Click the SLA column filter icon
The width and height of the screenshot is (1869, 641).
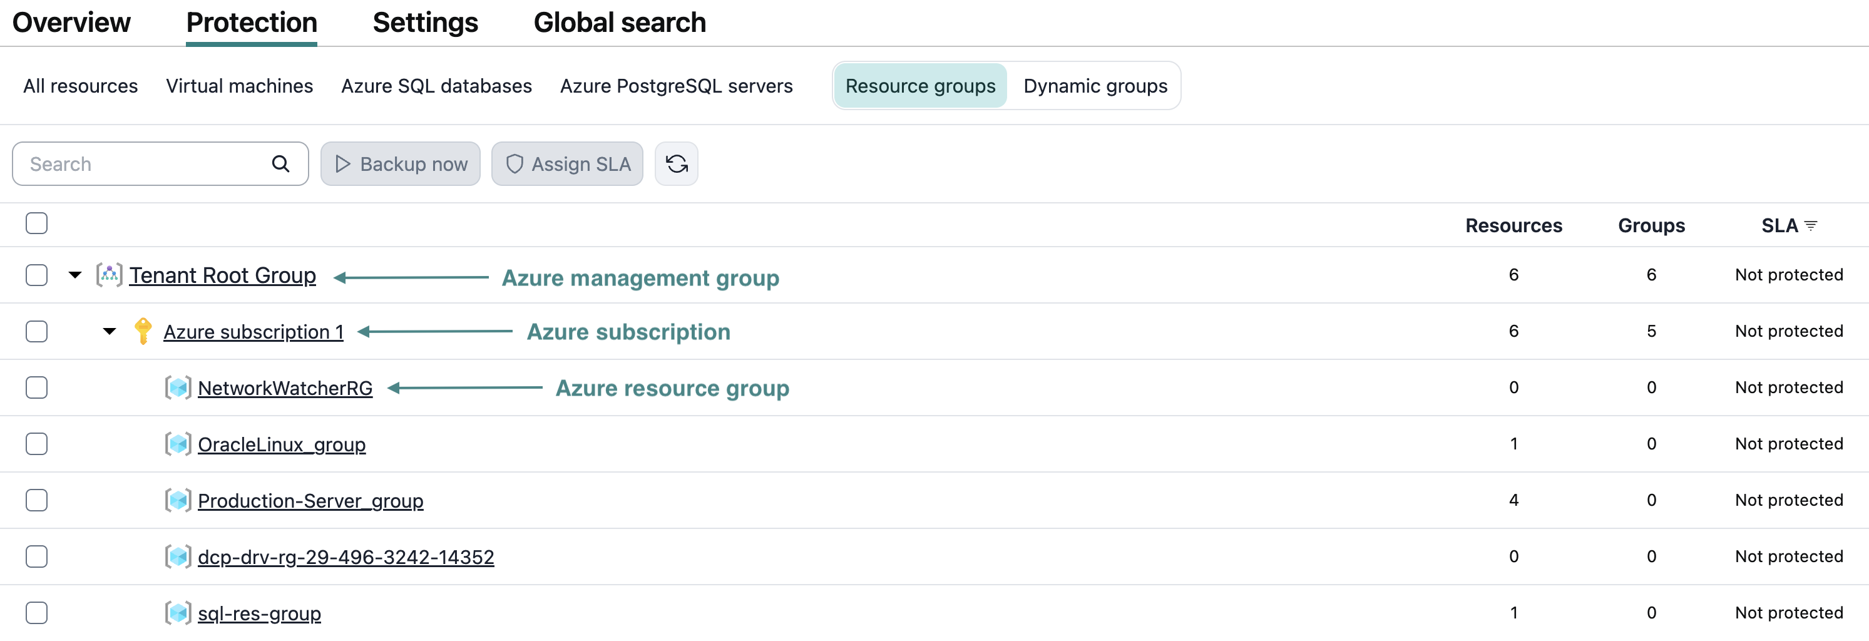pyautogui.click(x=1810, y=226)
